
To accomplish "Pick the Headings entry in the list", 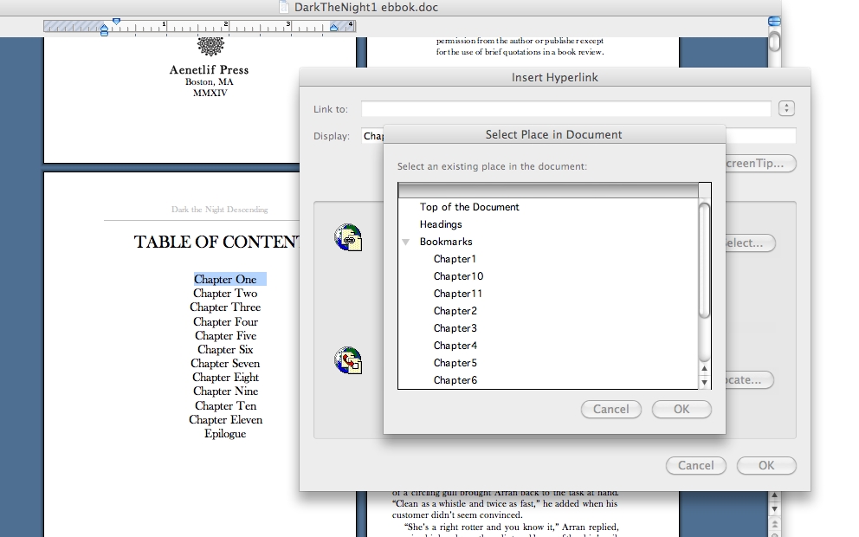I will [441, 224].
